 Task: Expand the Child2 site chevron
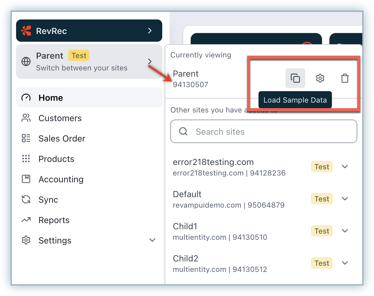345,263
